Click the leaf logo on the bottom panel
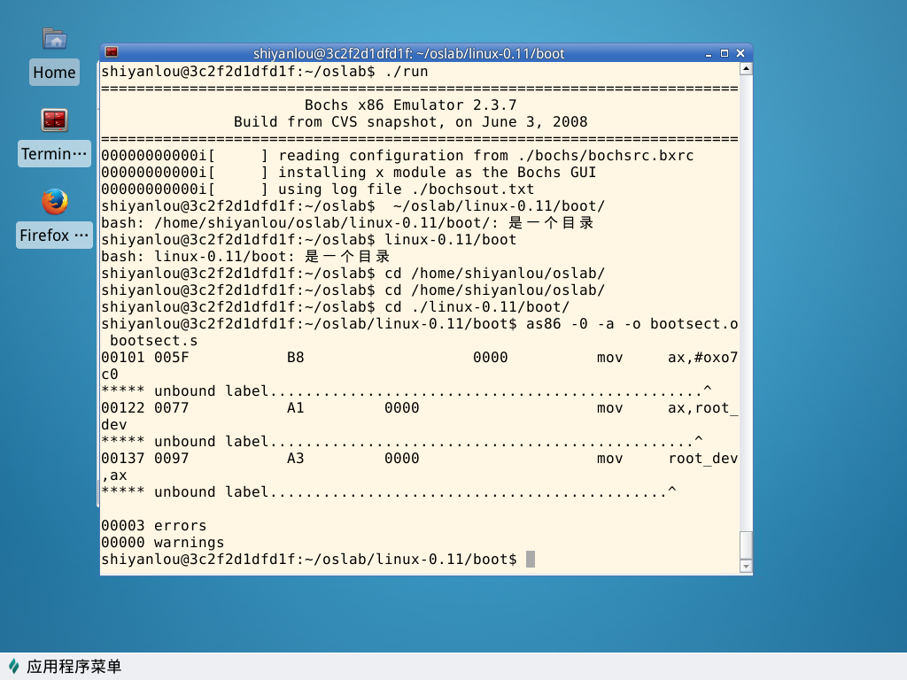 point(14,667)
